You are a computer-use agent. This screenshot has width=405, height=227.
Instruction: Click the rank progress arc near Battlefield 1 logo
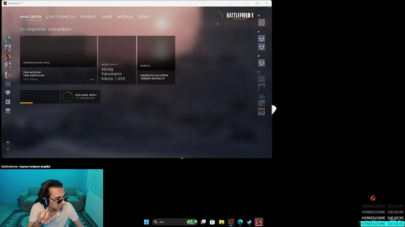coord(220,15)
